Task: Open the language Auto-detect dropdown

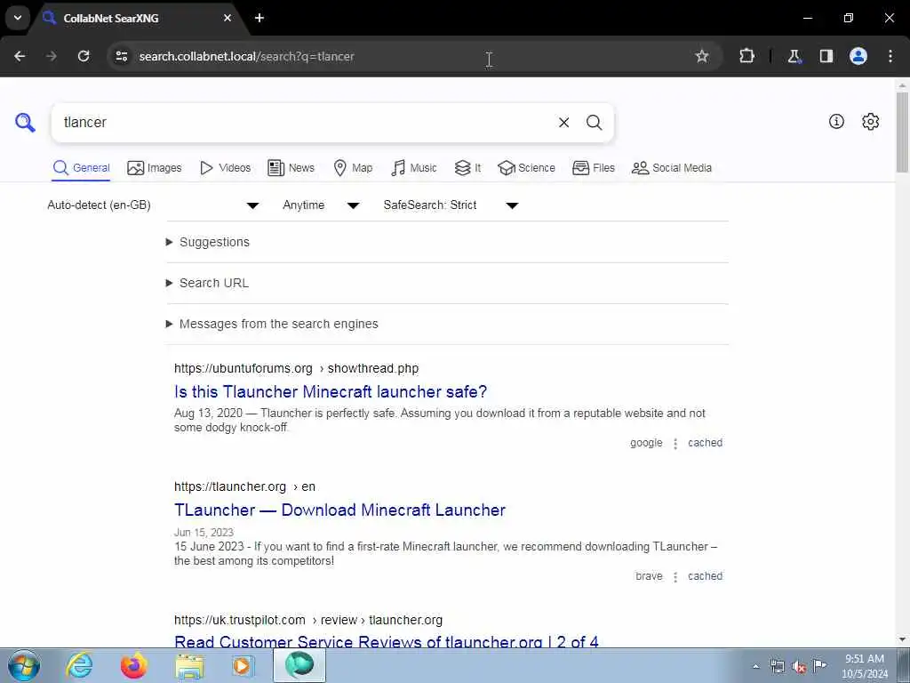Action: (x=153, y=205)
